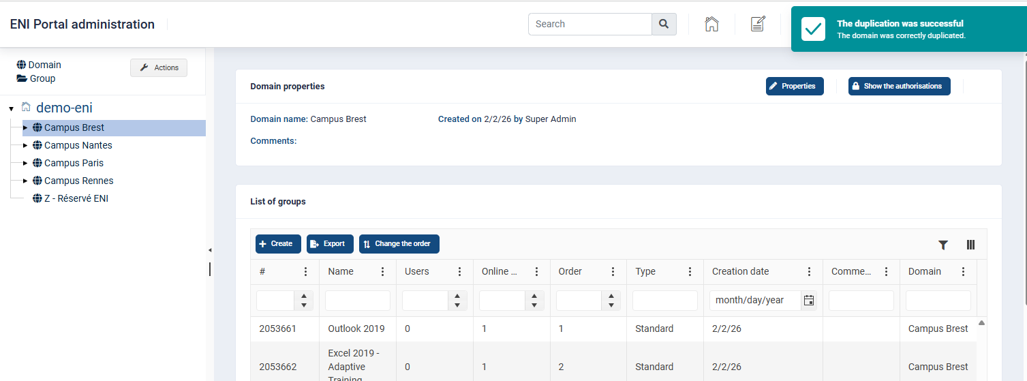The height and width of the screenshot is (381, 1027).
Task: Open the Actions wrench button
Action: (159, 67)
